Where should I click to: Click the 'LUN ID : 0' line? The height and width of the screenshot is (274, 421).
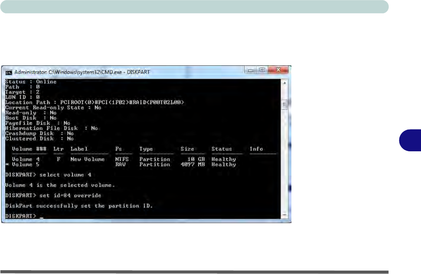click(x=22, y=97)
